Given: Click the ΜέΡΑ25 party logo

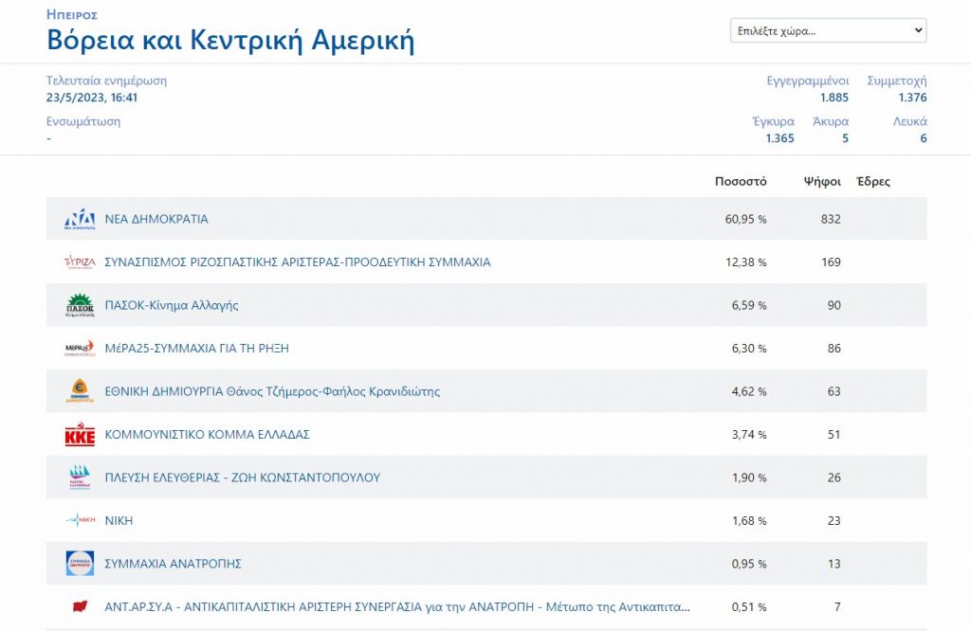Looking at the screenshot, I should point(80,349).
